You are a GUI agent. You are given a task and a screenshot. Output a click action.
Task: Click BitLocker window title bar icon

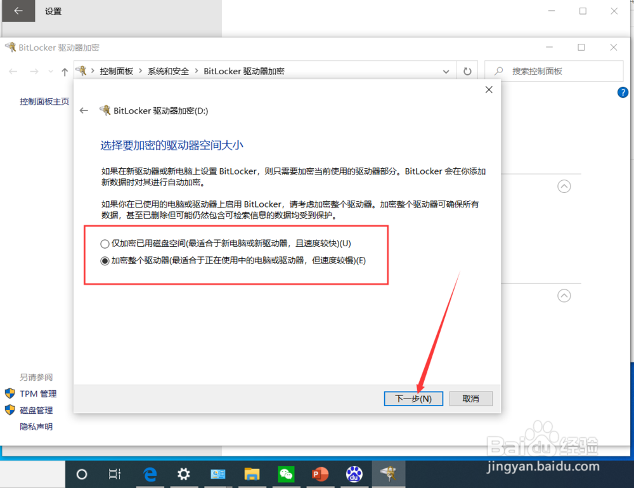[11, 47]
